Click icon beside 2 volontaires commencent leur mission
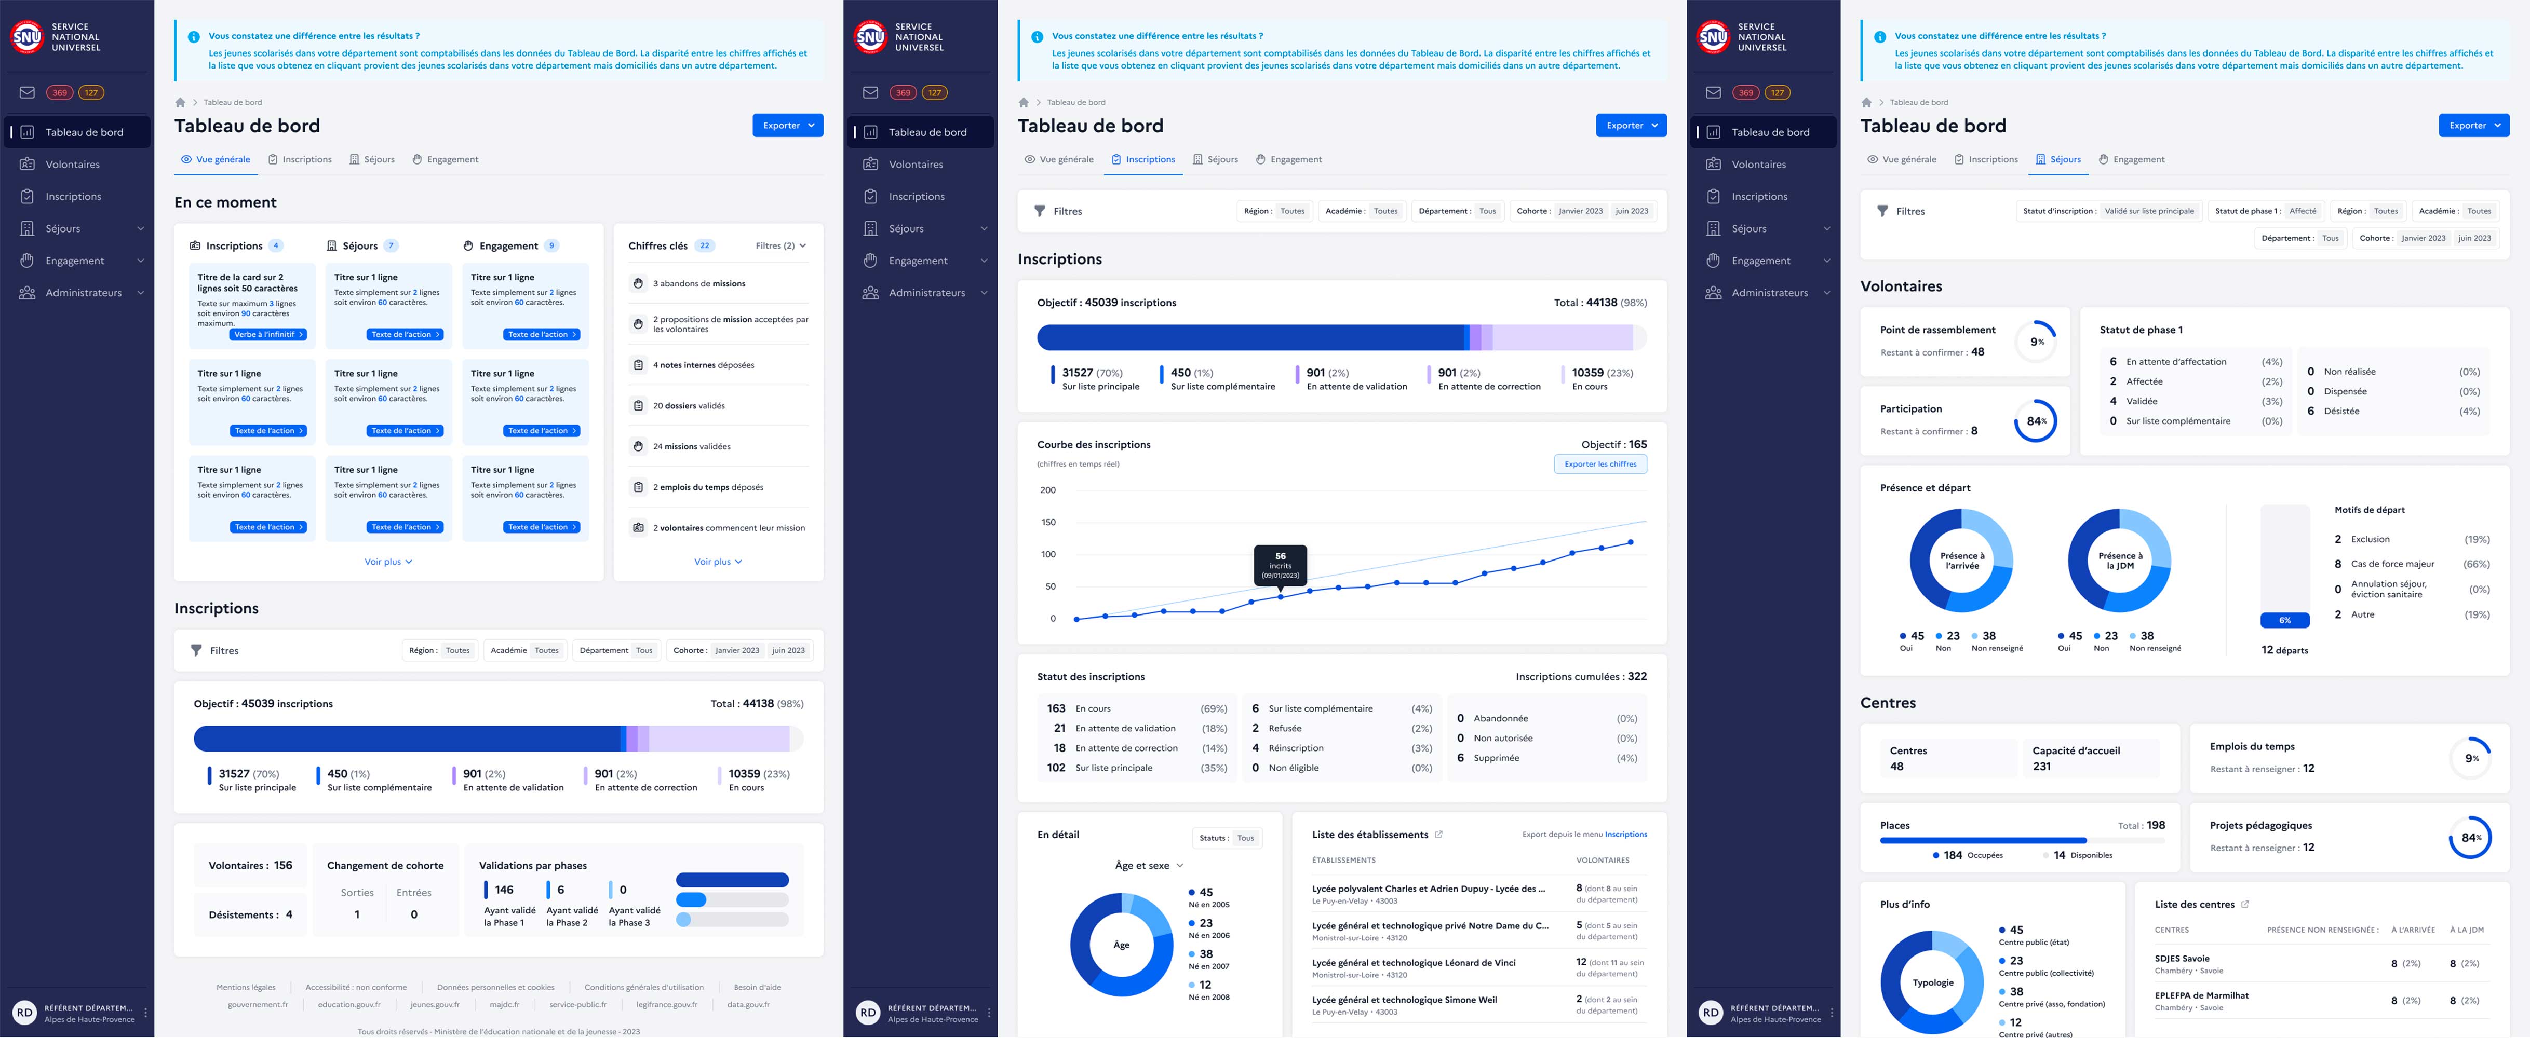2530x1038 pixels. click(x=638, y=527)
